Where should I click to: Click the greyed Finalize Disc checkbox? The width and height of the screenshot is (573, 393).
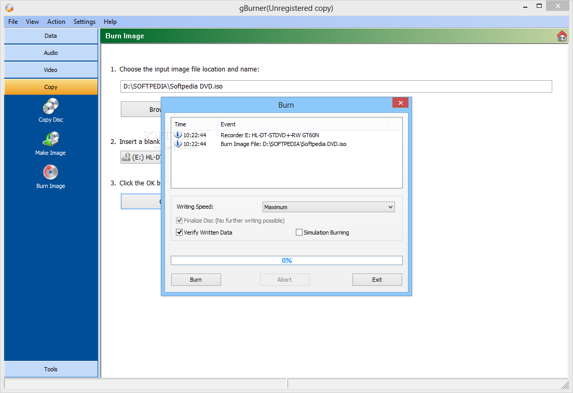coord(180,220)
